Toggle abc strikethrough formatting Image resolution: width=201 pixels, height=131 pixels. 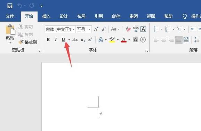click(x=75, y=40)
